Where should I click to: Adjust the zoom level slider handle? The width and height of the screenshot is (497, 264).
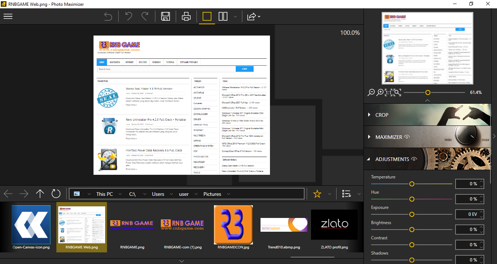click(428, 92)
